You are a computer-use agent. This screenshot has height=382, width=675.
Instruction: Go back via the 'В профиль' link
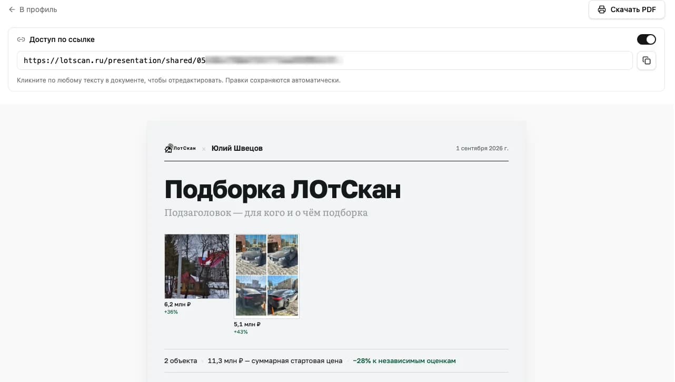point(33,9)
